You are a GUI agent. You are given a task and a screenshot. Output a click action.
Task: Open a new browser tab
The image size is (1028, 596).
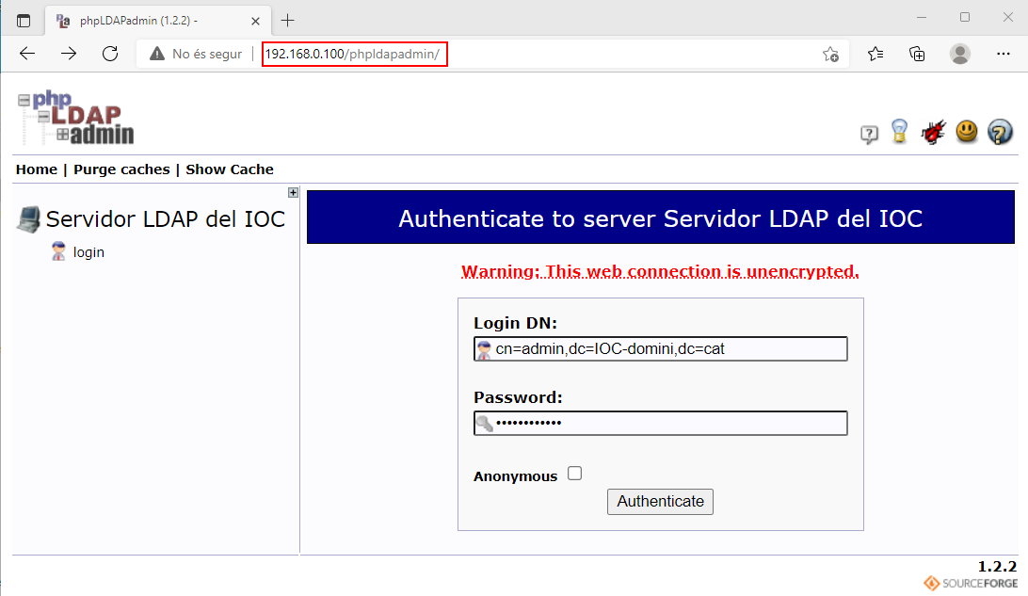point(288,20)
